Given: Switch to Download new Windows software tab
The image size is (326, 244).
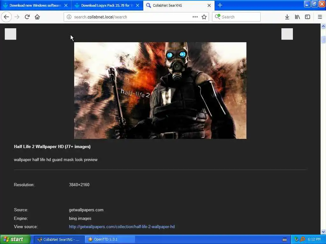Looking at the screenshot, I should [x=35, y=5].
